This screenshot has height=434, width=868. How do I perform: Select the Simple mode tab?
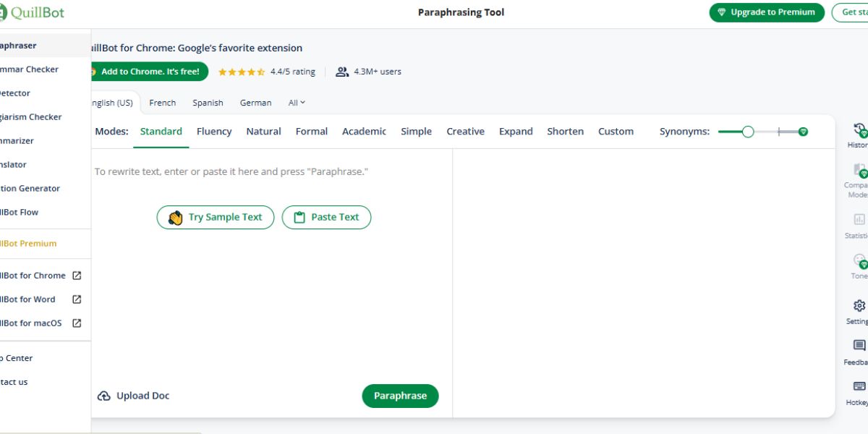(416, 132)
